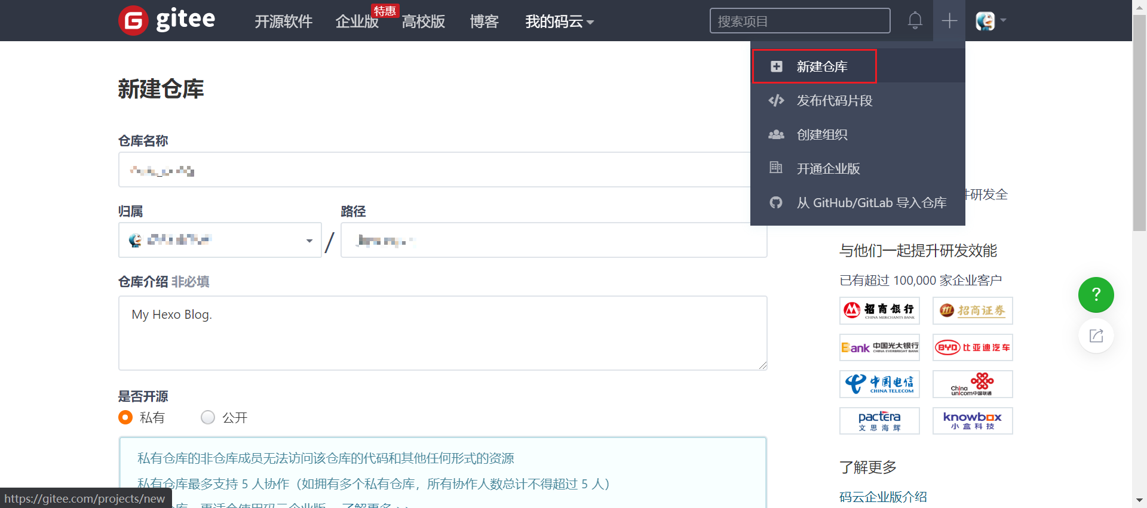
Task: Click the China Unicom logo
Action: pos(973,384)
